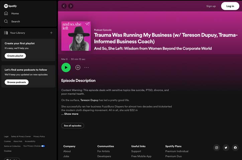Click the "30 min 12 sec" duration text
This screenshot has height=160, width=242.
click(x=78, y=59)
